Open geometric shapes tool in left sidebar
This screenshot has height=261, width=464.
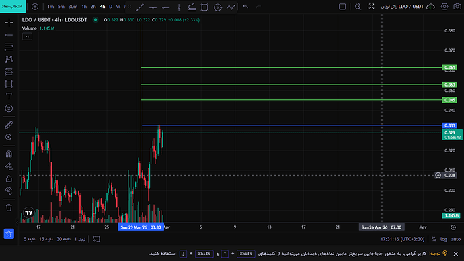(9, 84)
